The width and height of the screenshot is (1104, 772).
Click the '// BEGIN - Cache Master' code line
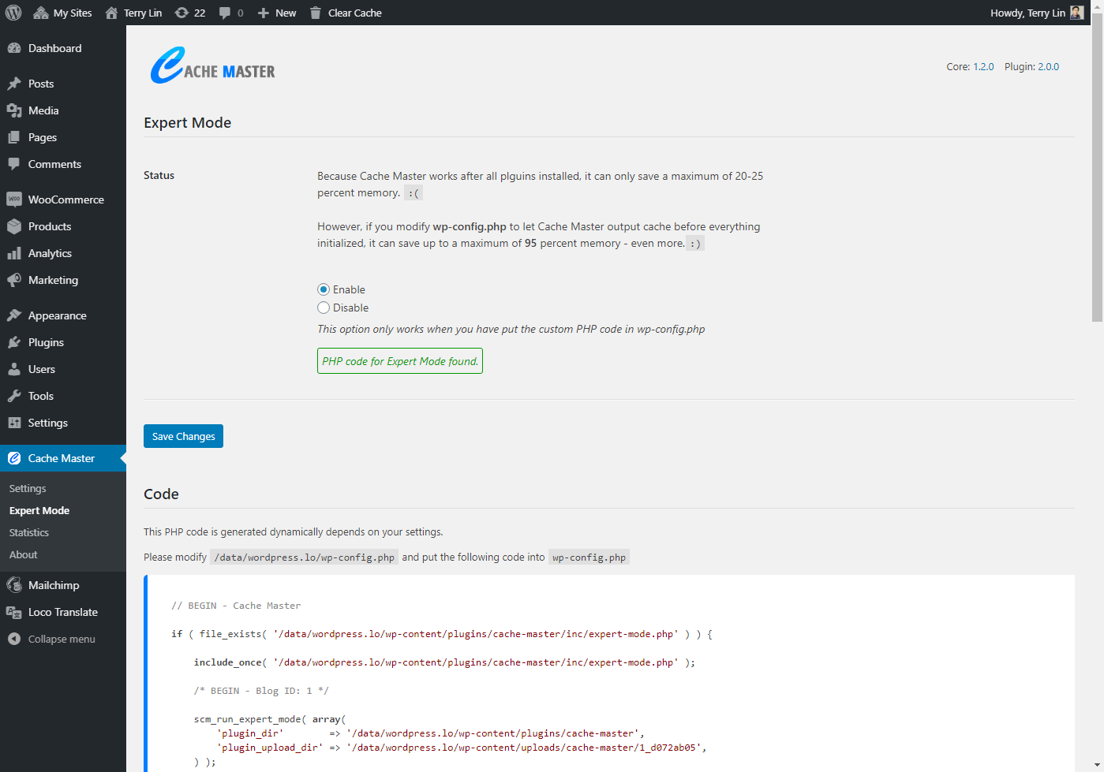pyautogui.click(x=236, y=606)
